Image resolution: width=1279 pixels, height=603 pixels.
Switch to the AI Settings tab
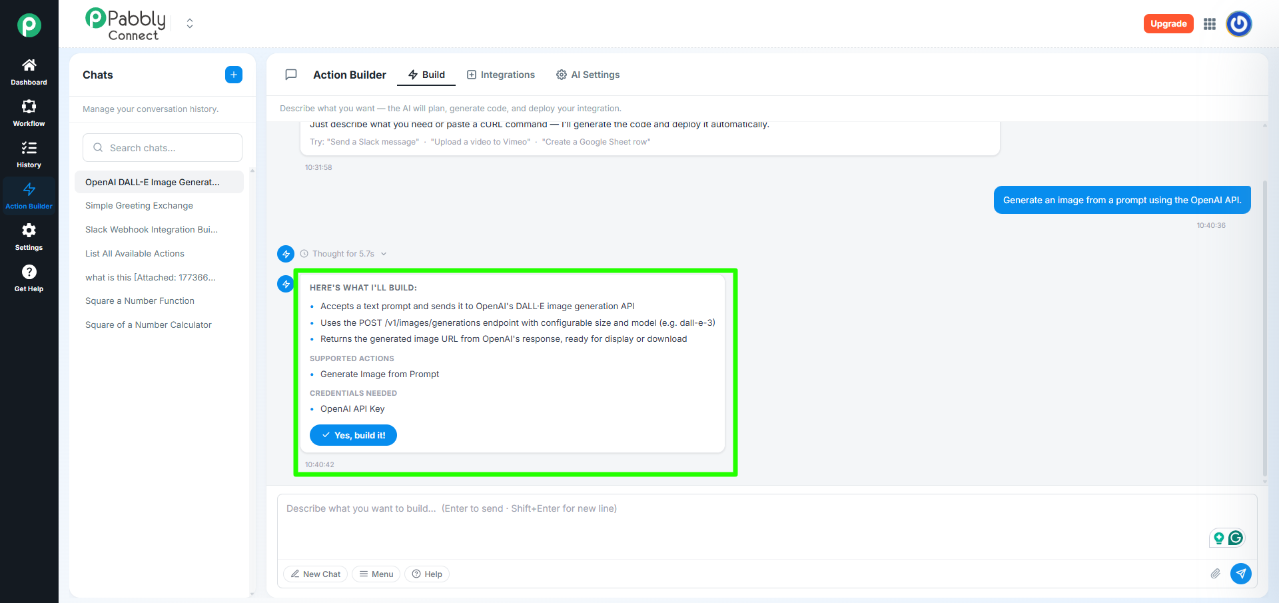click(588, 75)
